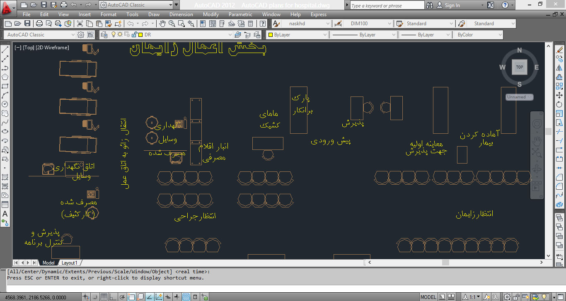Click the Publish icon in standard toolbar
Screen dimensions: 566x301
58,24
